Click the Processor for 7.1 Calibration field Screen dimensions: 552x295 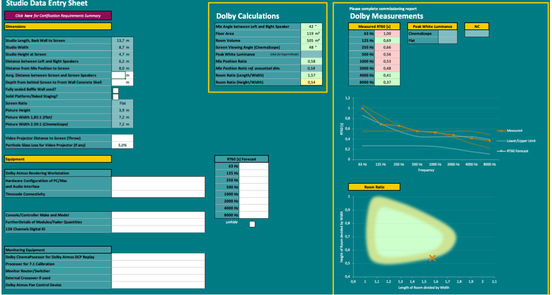158,264
